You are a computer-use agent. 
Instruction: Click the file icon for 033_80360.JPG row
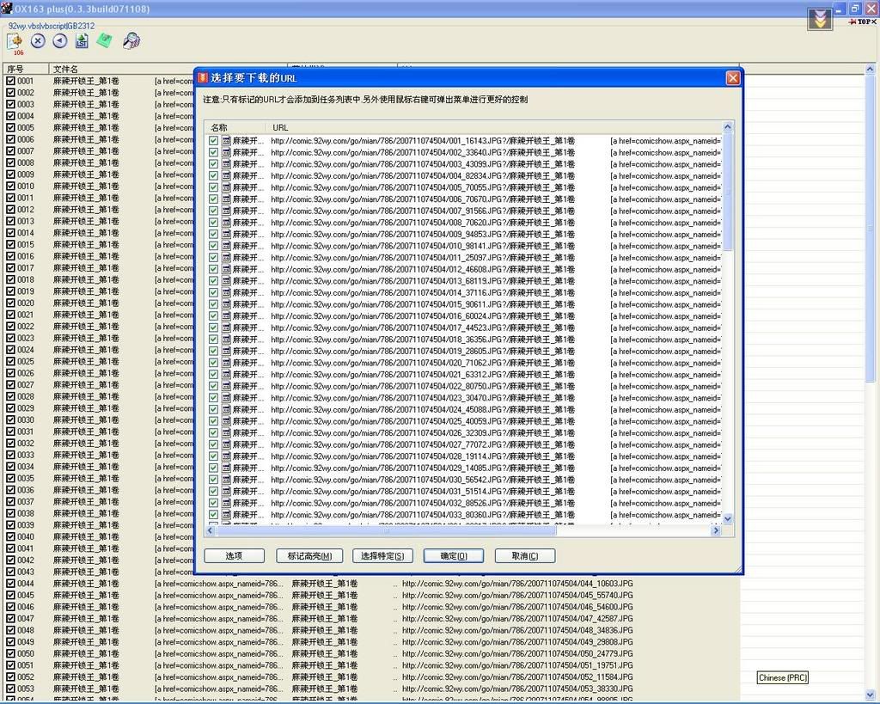(x=226, y=515)
